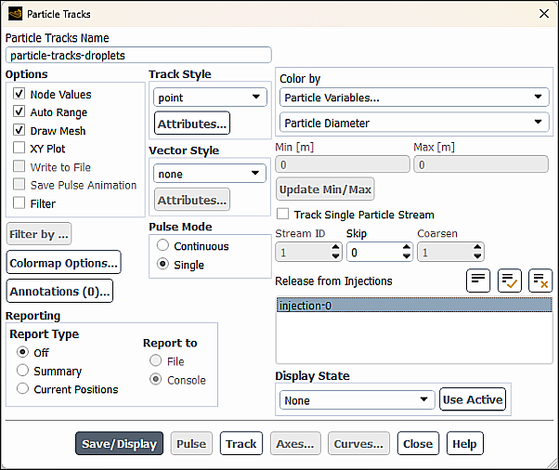Click the Use Active button
The width and height of the screenshot is (559, 470).
click(473, 399)
